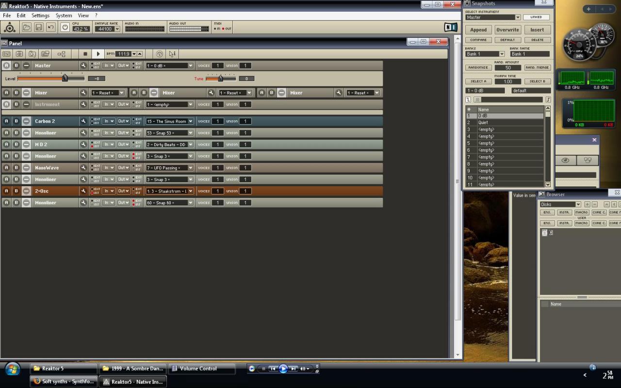
Task: Click the properties icon in the Panel toolbar
Action: pos(45,54)
